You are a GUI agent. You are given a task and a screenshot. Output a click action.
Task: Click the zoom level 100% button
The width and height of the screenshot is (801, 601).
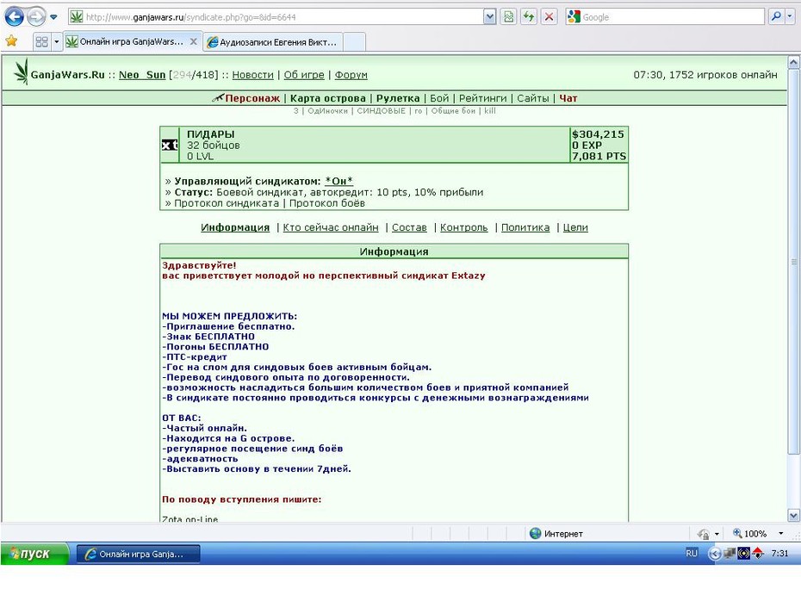click(749, 534)
